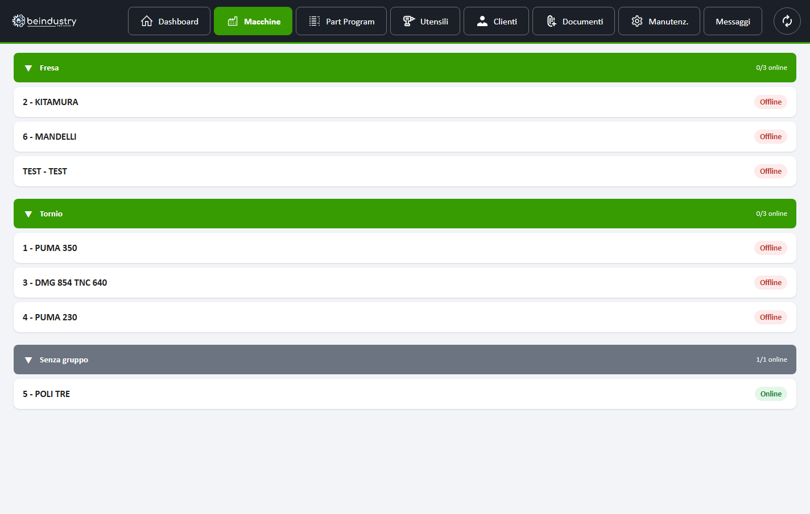
Task: Click the beindustry logo
Action: 44,21
